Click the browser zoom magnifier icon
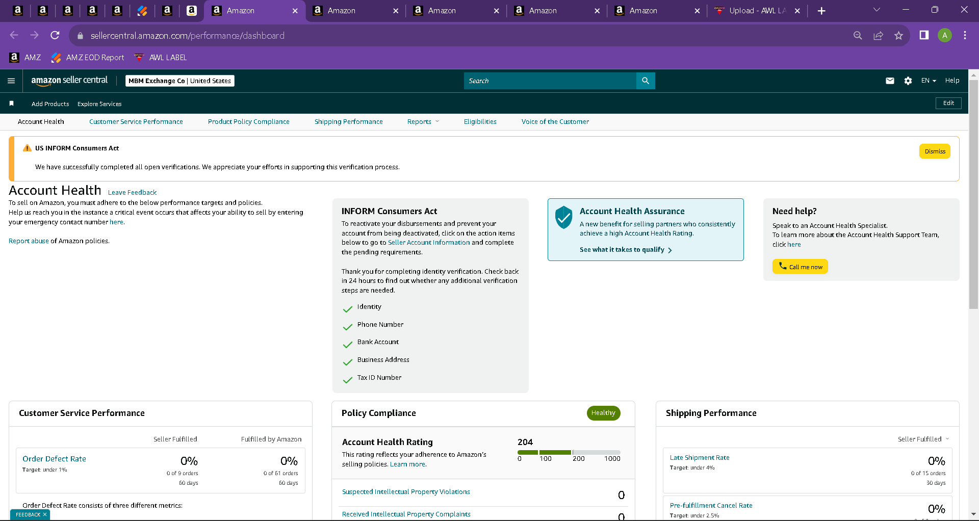Image resolution: width=979 pixels, height=521 pixels. pyautogui.click(x=858, y=35)
